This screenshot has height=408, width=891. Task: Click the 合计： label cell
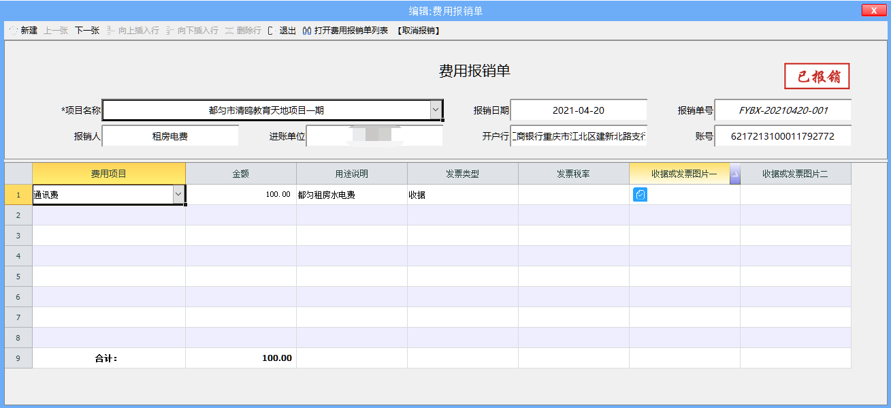click(109, 358)
